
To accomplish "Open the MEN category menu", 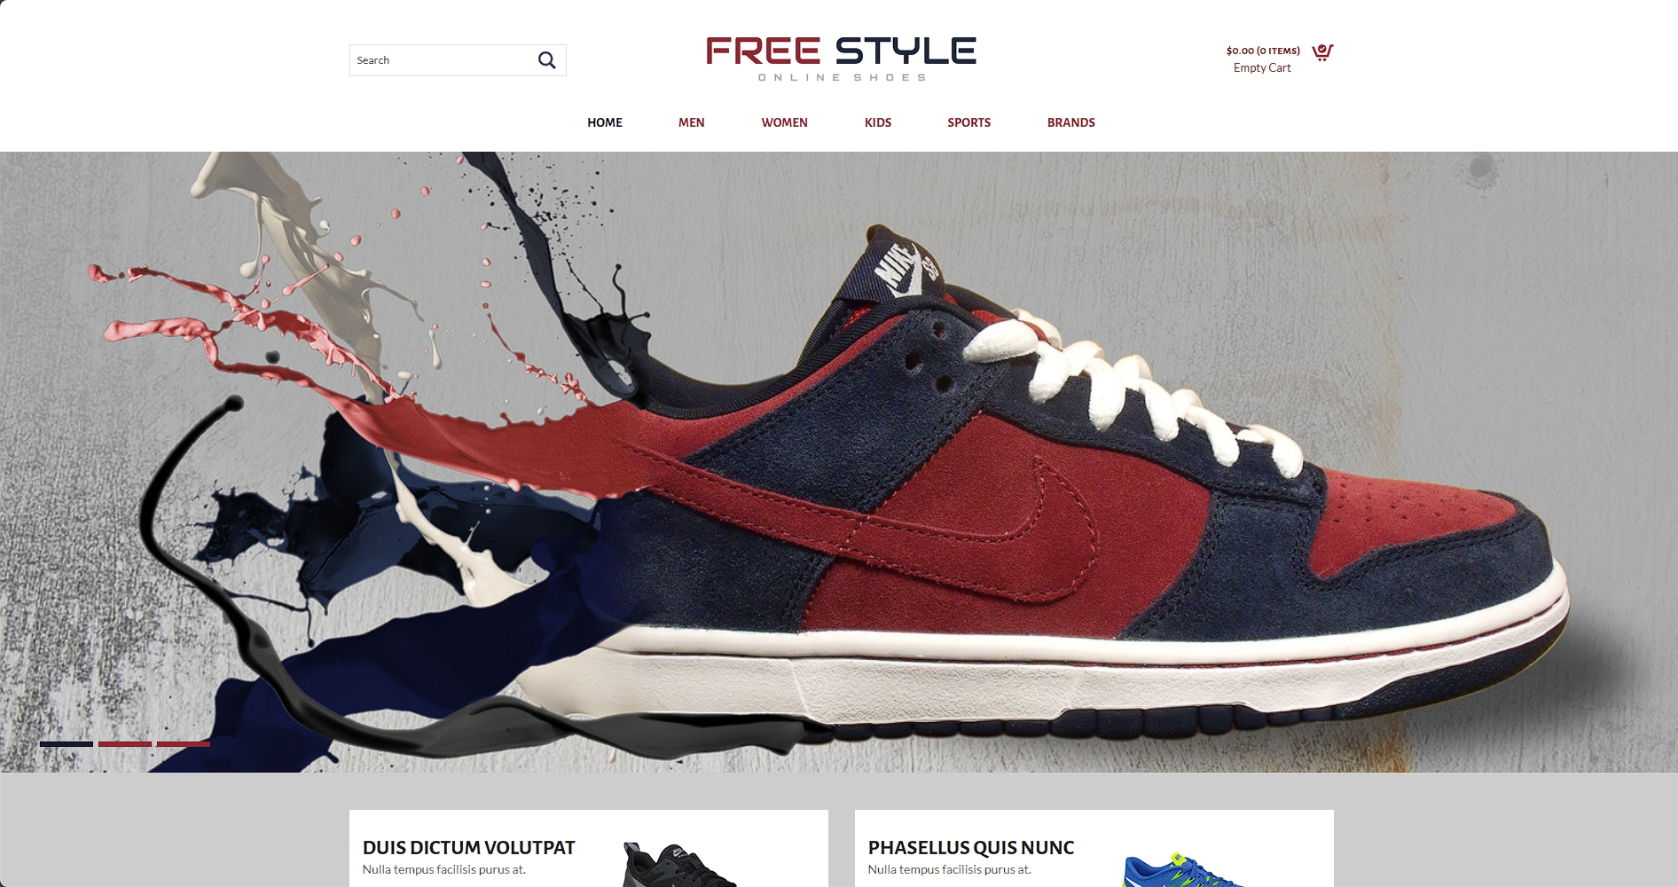I will 692,122.
